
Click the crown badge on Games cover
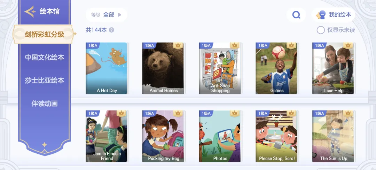click(x=291, y=45)
